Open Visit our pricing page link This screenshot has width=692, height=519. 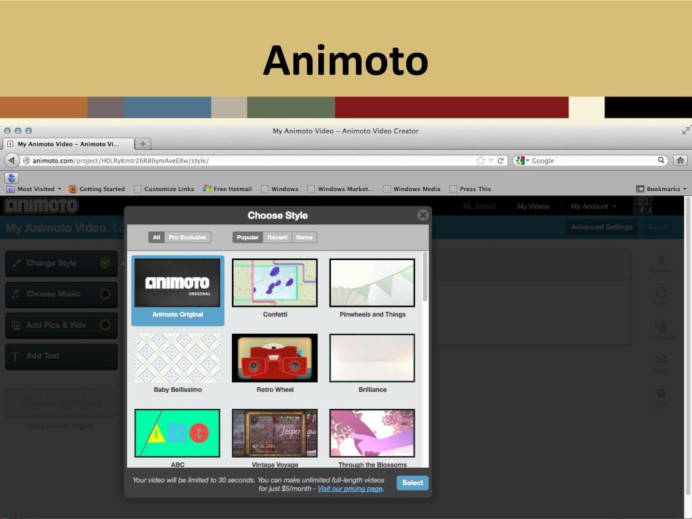click(x=350, y=489)
